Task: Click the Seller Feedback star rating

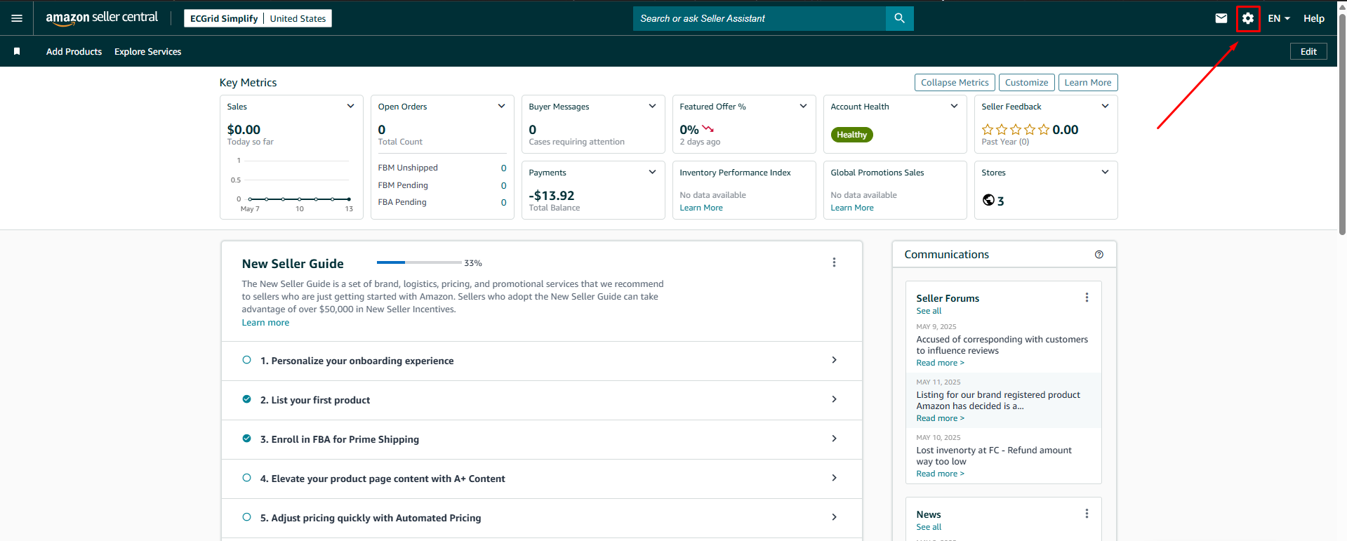Action: [x=1016, y=129]
